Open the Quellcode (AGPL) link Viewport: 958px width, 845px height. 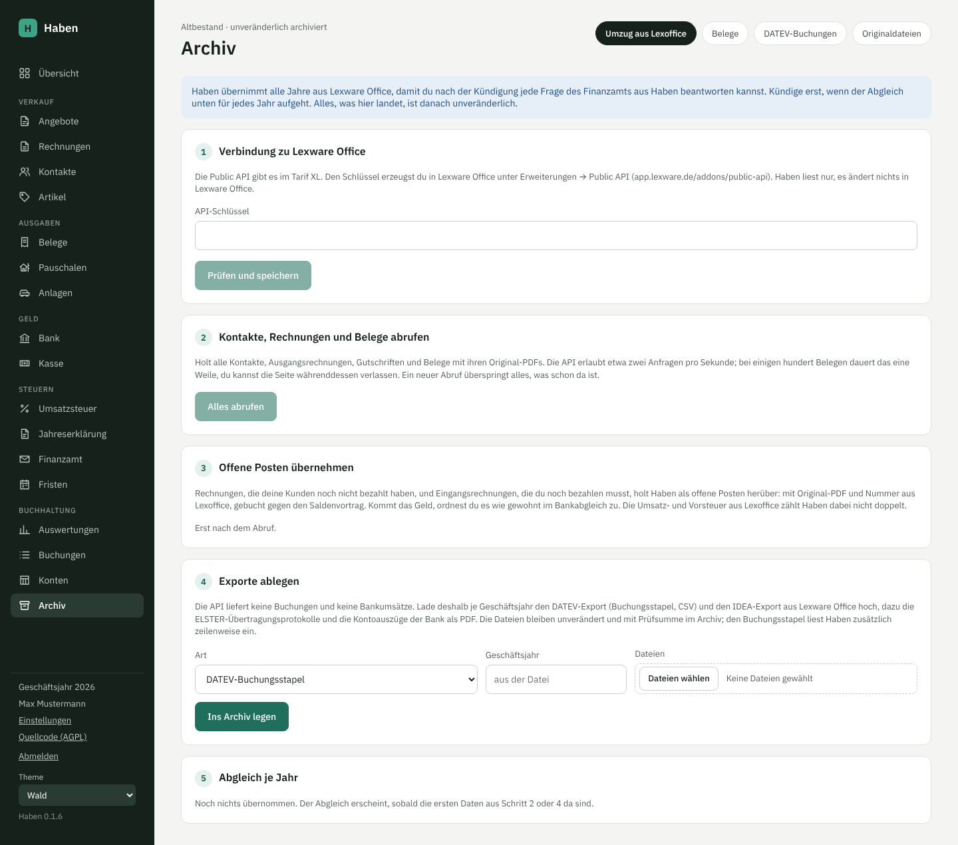(x=53, y=737)
